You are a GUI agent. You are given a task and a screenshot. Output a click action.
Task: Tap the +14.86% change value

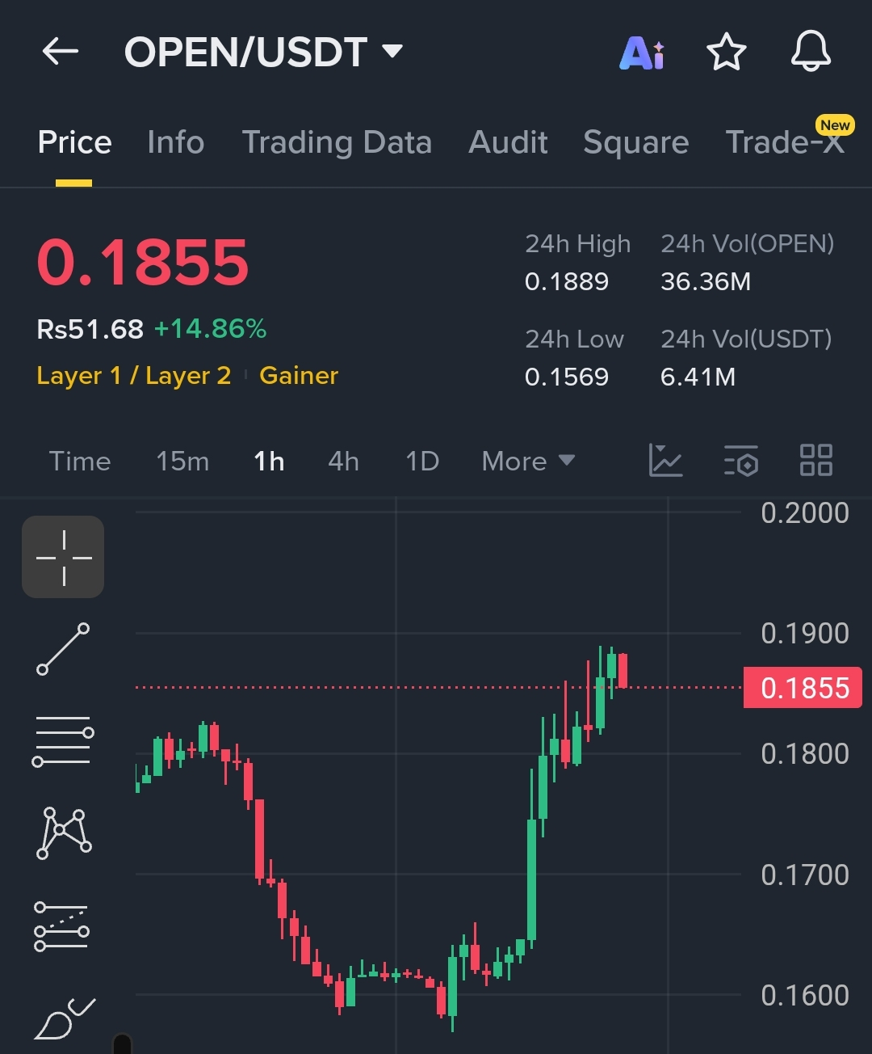pyautogui.click(x=210, y=329)
